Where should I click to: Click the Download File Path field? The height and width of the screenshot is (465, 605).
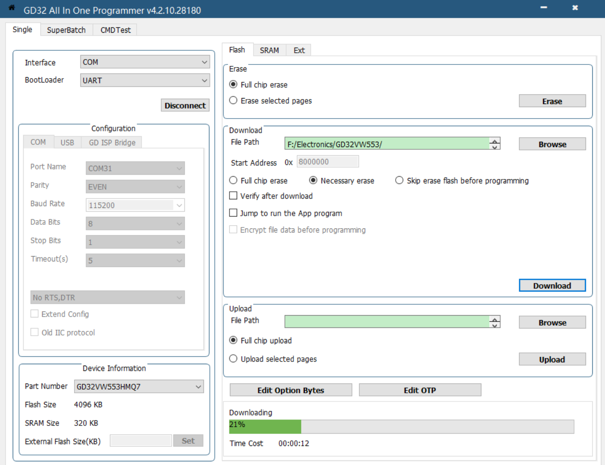click(387, 143)
